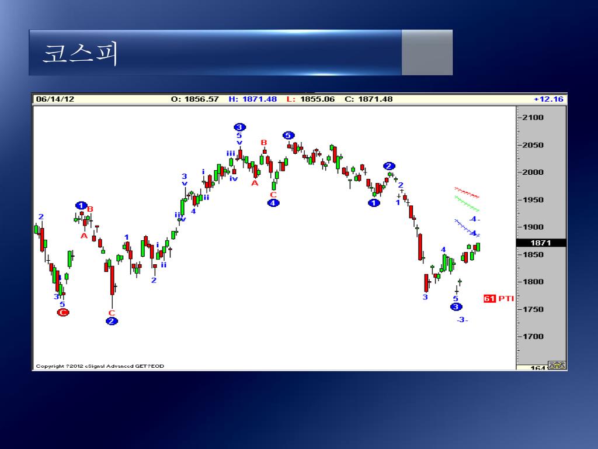
Task: Click the circled 3 label at chart peak
Action: [239, 127]
